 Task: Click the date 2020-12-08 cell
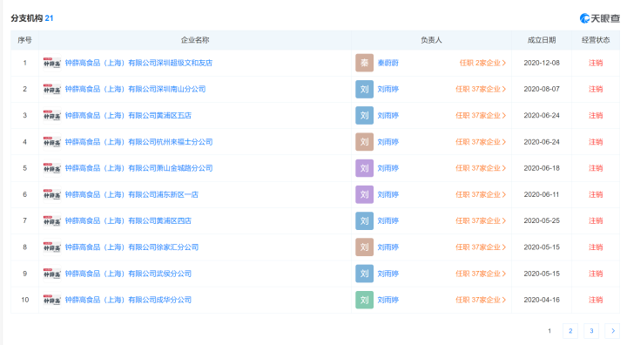coord(542,63)
